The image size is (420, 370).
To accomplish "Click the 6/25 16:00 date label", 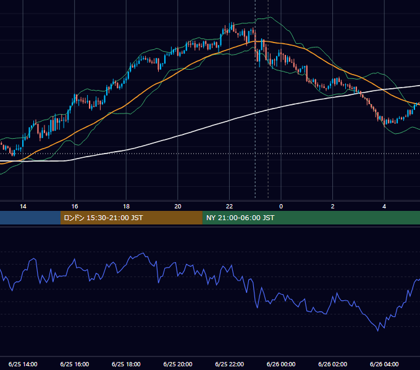I will point(75,364).
